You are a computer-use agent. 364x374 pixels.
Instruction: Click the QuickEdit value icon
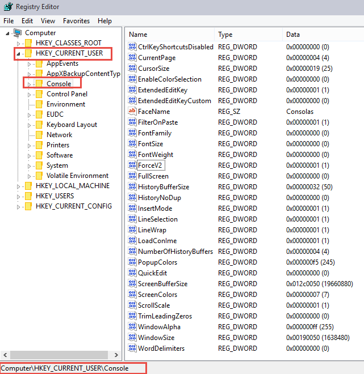click(132, 273)
